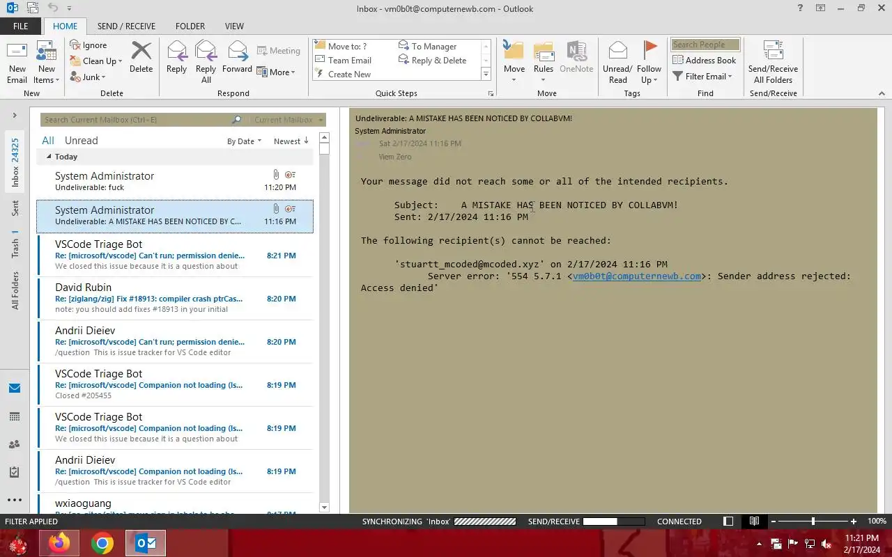Image resolution: width=892 pixels, height=557 pixels.
Task: Choose Reply & Delete quick step
Action: pos(432,61)
